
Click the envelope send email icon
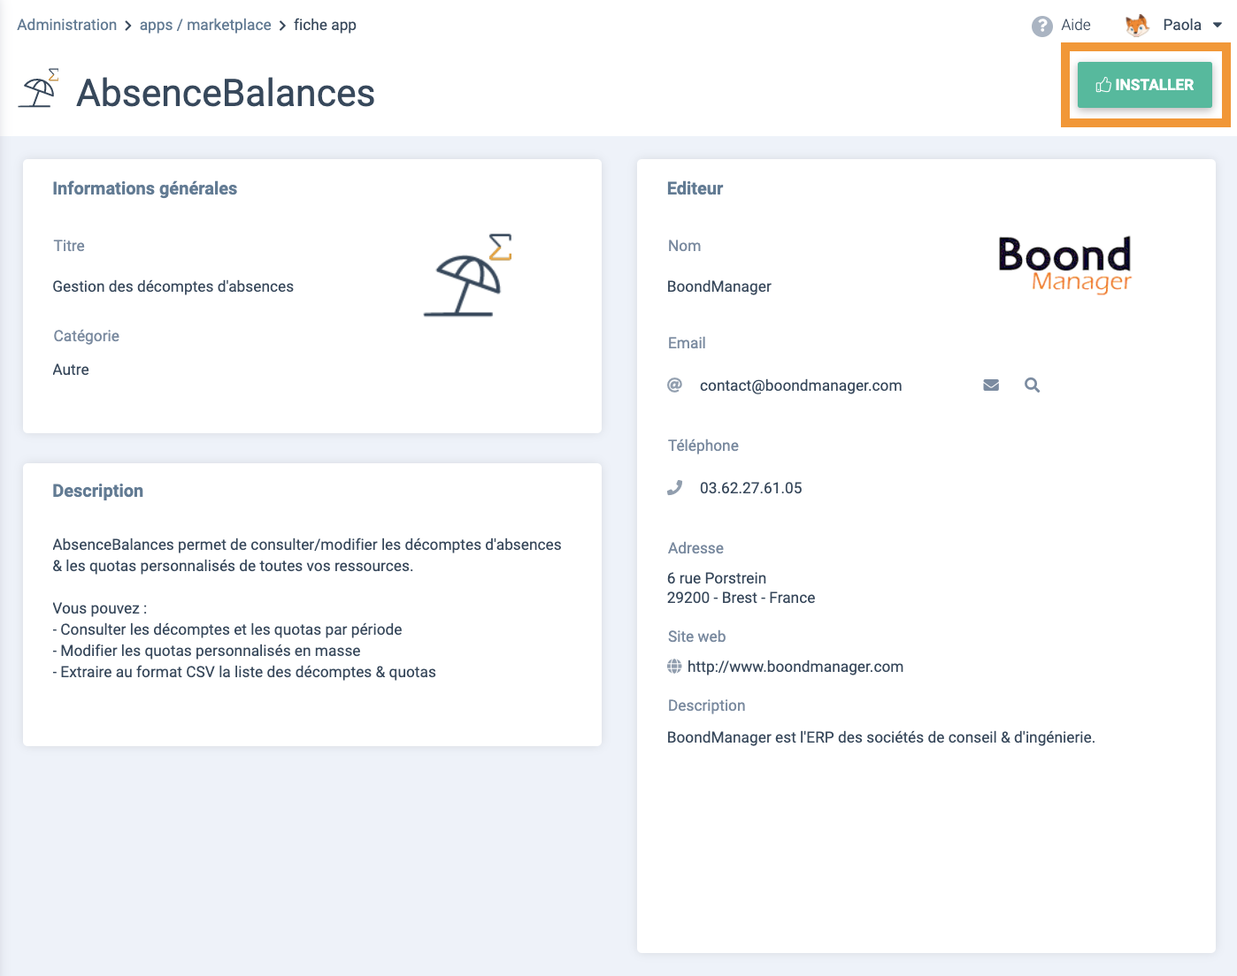coord(991,385)
